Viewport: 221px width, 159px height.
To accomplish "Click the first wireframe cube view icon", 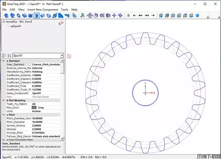I will 161,15.
